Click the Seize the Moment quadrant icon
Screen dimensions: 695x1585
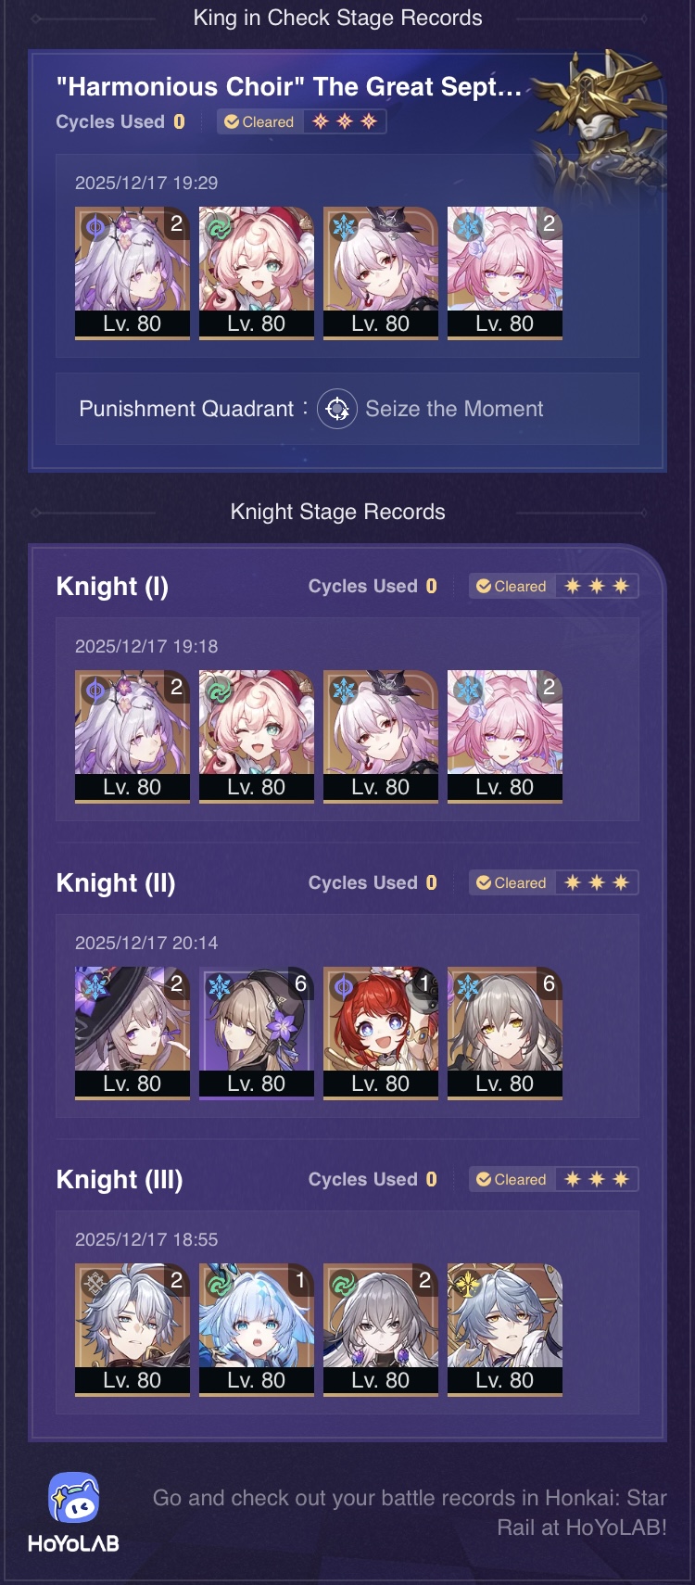[x=337, y=409]
